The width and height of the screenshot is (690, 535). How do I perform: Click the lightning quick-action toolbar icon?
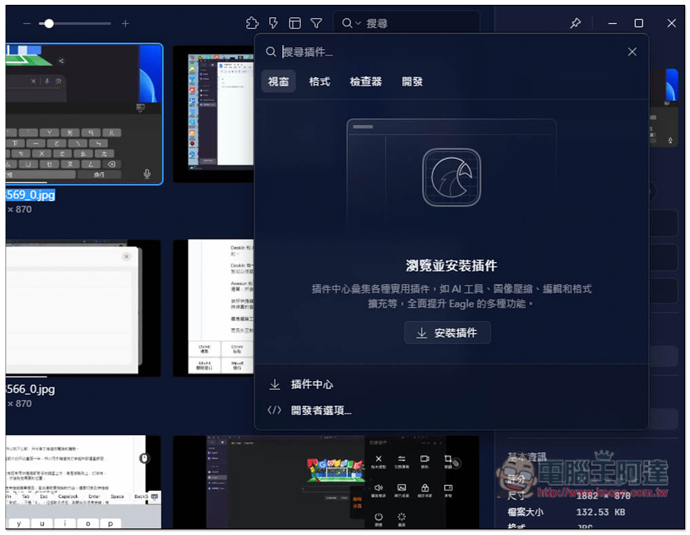coord(273,23)
